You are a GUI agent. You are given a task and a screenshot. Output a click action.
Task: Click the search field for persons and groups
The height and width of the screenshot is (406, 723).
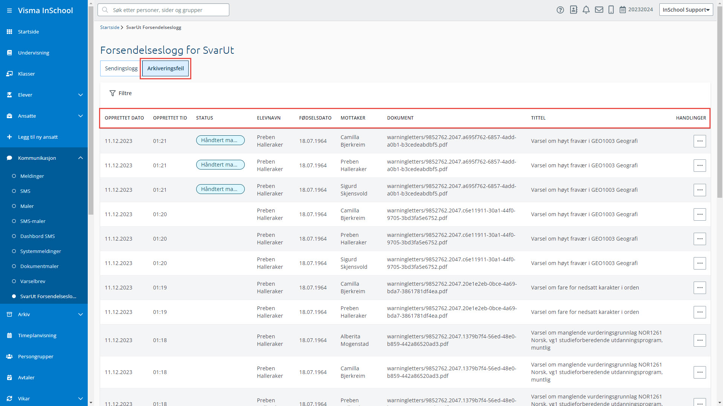(x=163, y=10)
